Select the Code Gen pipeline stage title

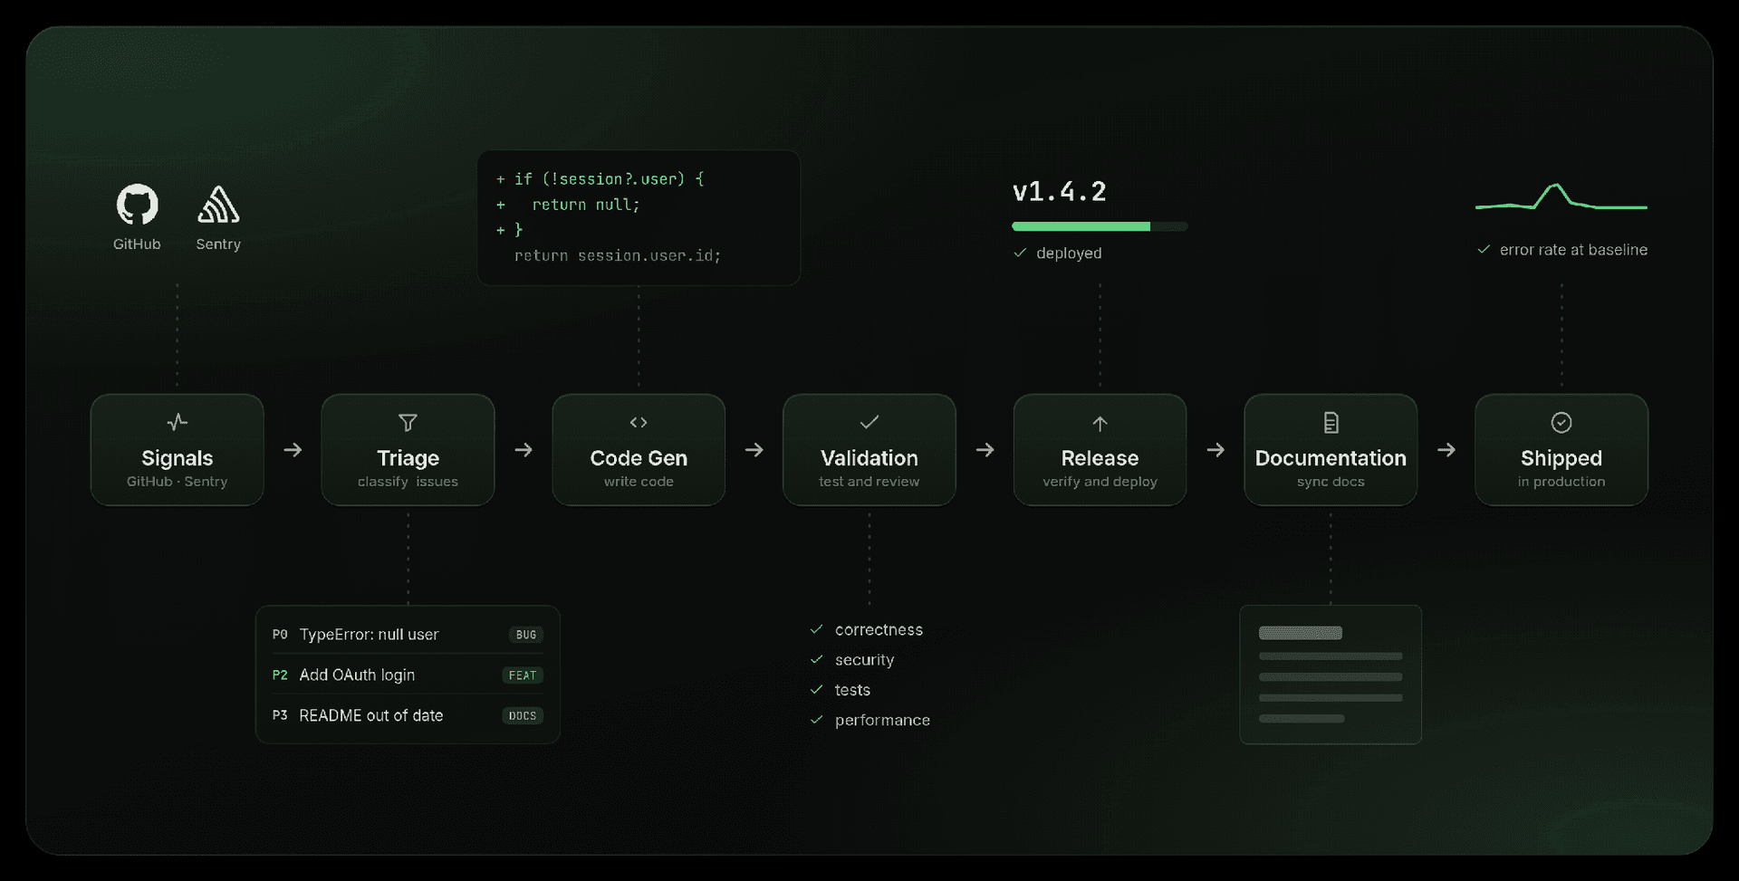[639, 458]
